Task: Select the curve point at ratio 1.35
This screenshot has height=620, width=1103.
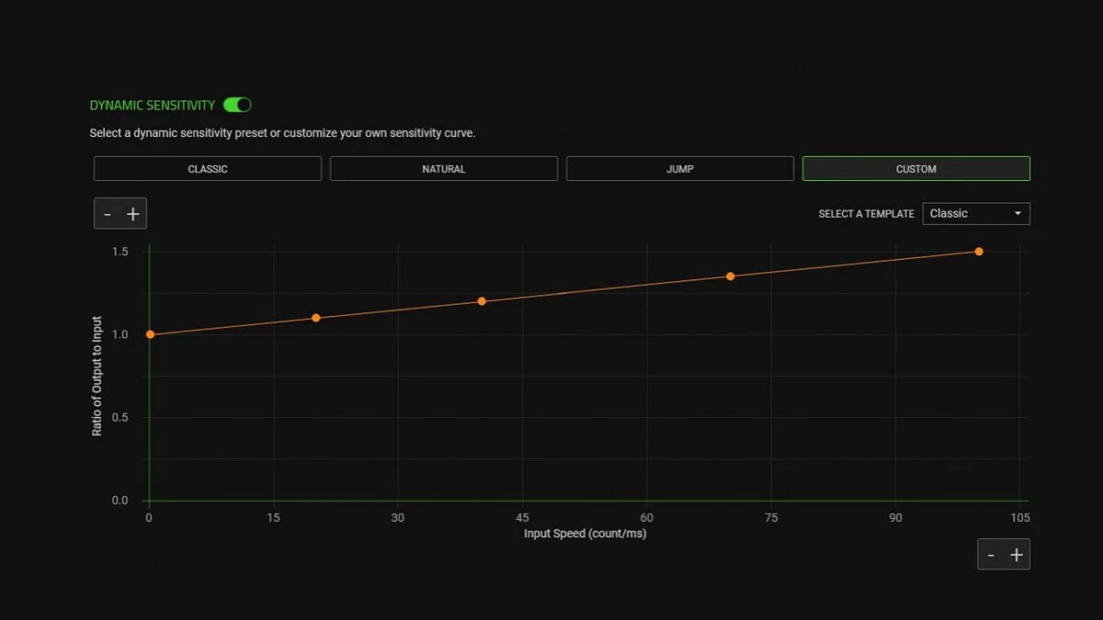Action: point(731,276)
